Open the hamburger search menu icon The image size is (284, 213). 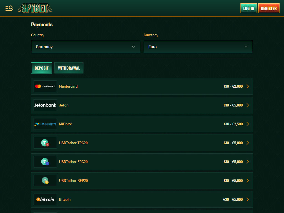click(x=9, y=8)
